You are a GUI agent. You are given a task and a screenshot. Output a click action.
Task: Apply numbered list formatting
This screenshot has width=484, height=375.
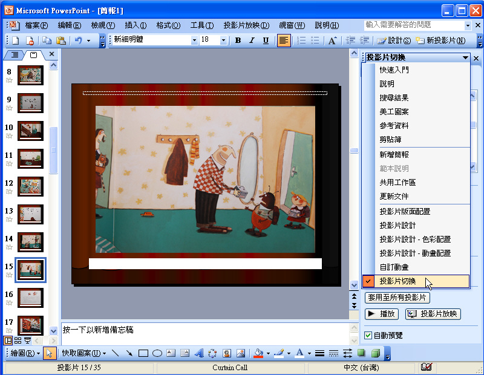click(x=301, y=41)
